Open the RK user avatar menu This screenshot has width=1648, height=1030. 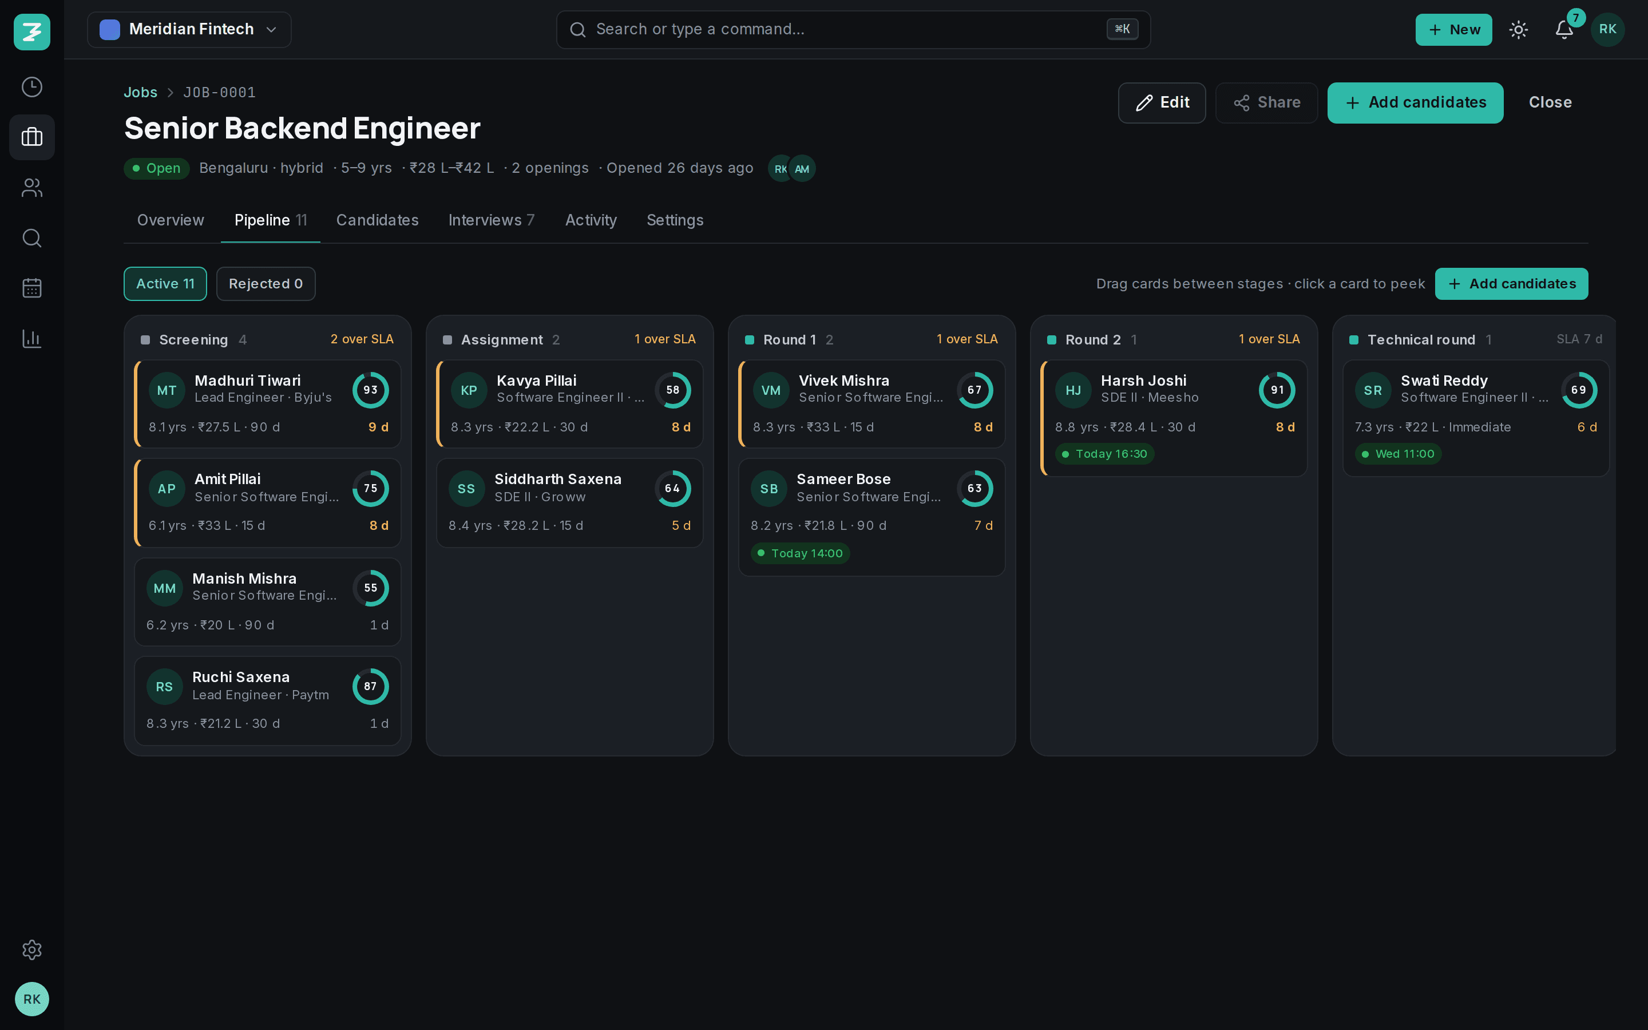pyautogui.click(x=1607, y=29)
